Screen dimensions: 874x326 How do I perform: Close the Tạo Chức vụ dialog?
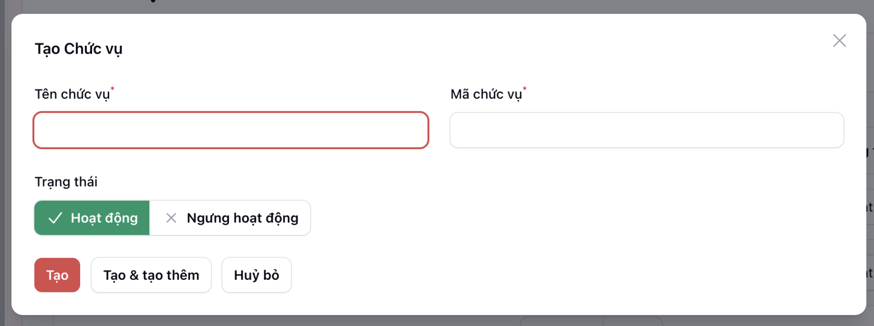839,41
